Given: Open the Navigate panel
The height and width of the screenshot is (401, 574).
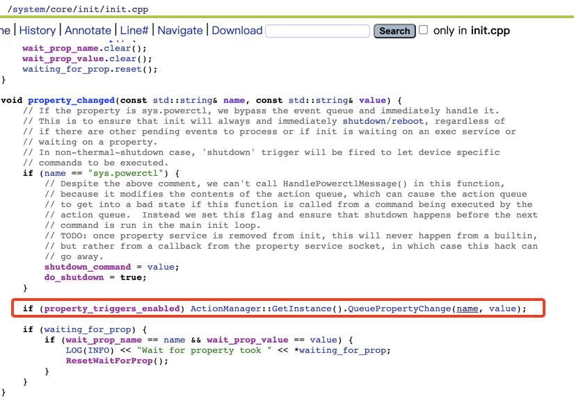Looking at the screenshot, I should (x=180, y=31).
